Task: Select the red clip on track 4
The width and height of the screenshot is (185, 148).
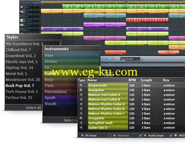Action: tap(147, 20)
